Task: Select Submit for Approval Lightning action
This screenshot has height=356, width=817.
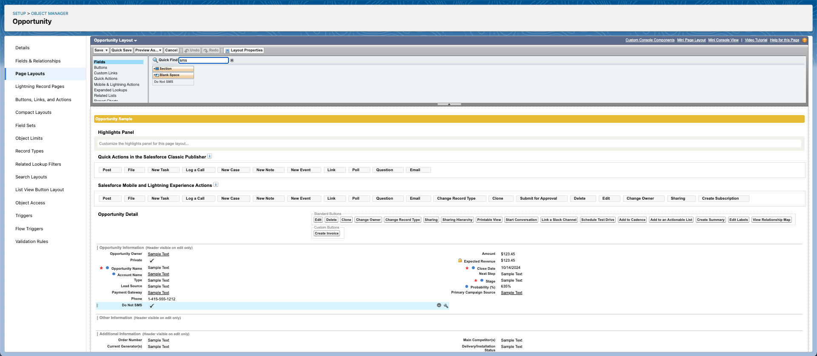Action: pos(541,198)
